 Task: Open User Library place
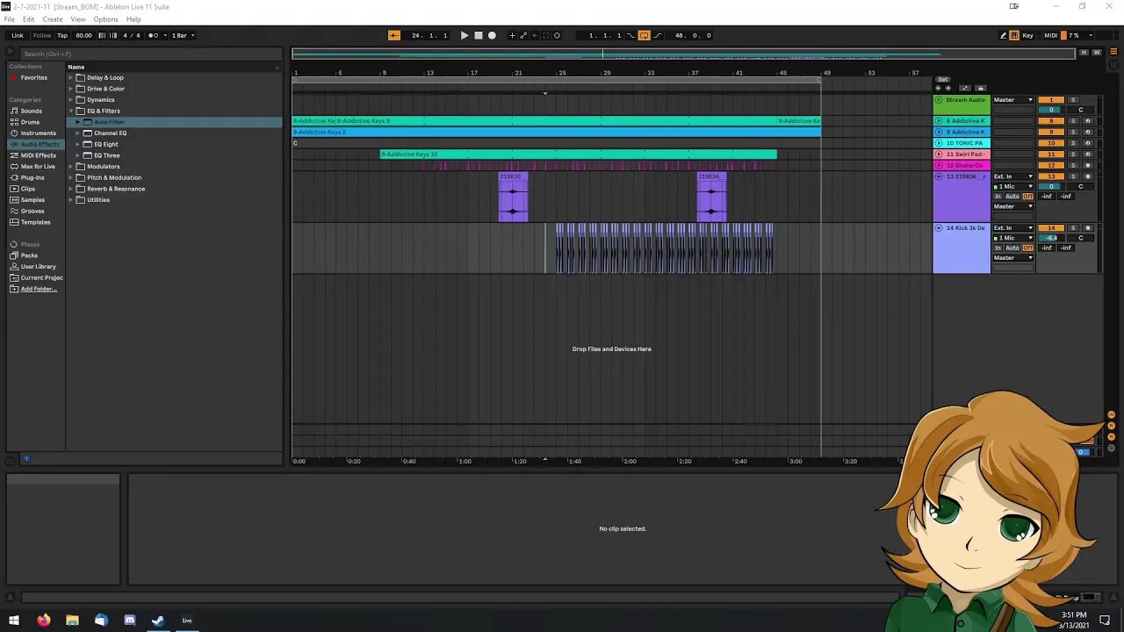click(38, 267)
